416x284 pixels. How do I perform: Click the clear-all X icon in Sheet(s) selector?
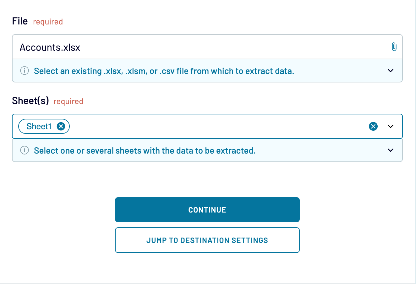[x=373, y=126]
